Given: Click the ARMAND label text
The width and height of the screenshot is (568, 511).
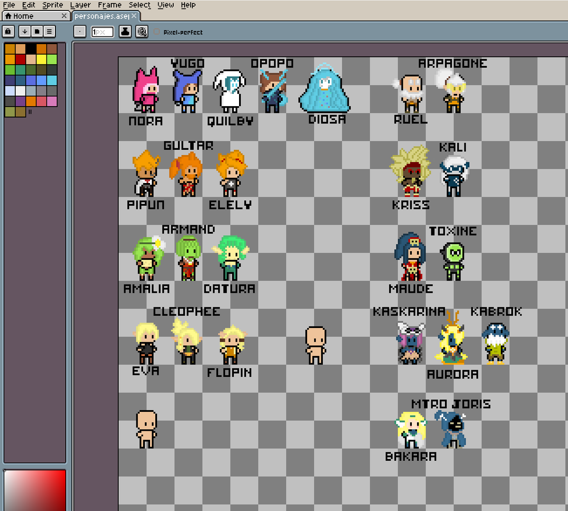Looking at the screenshot, I should click(188, 229).
